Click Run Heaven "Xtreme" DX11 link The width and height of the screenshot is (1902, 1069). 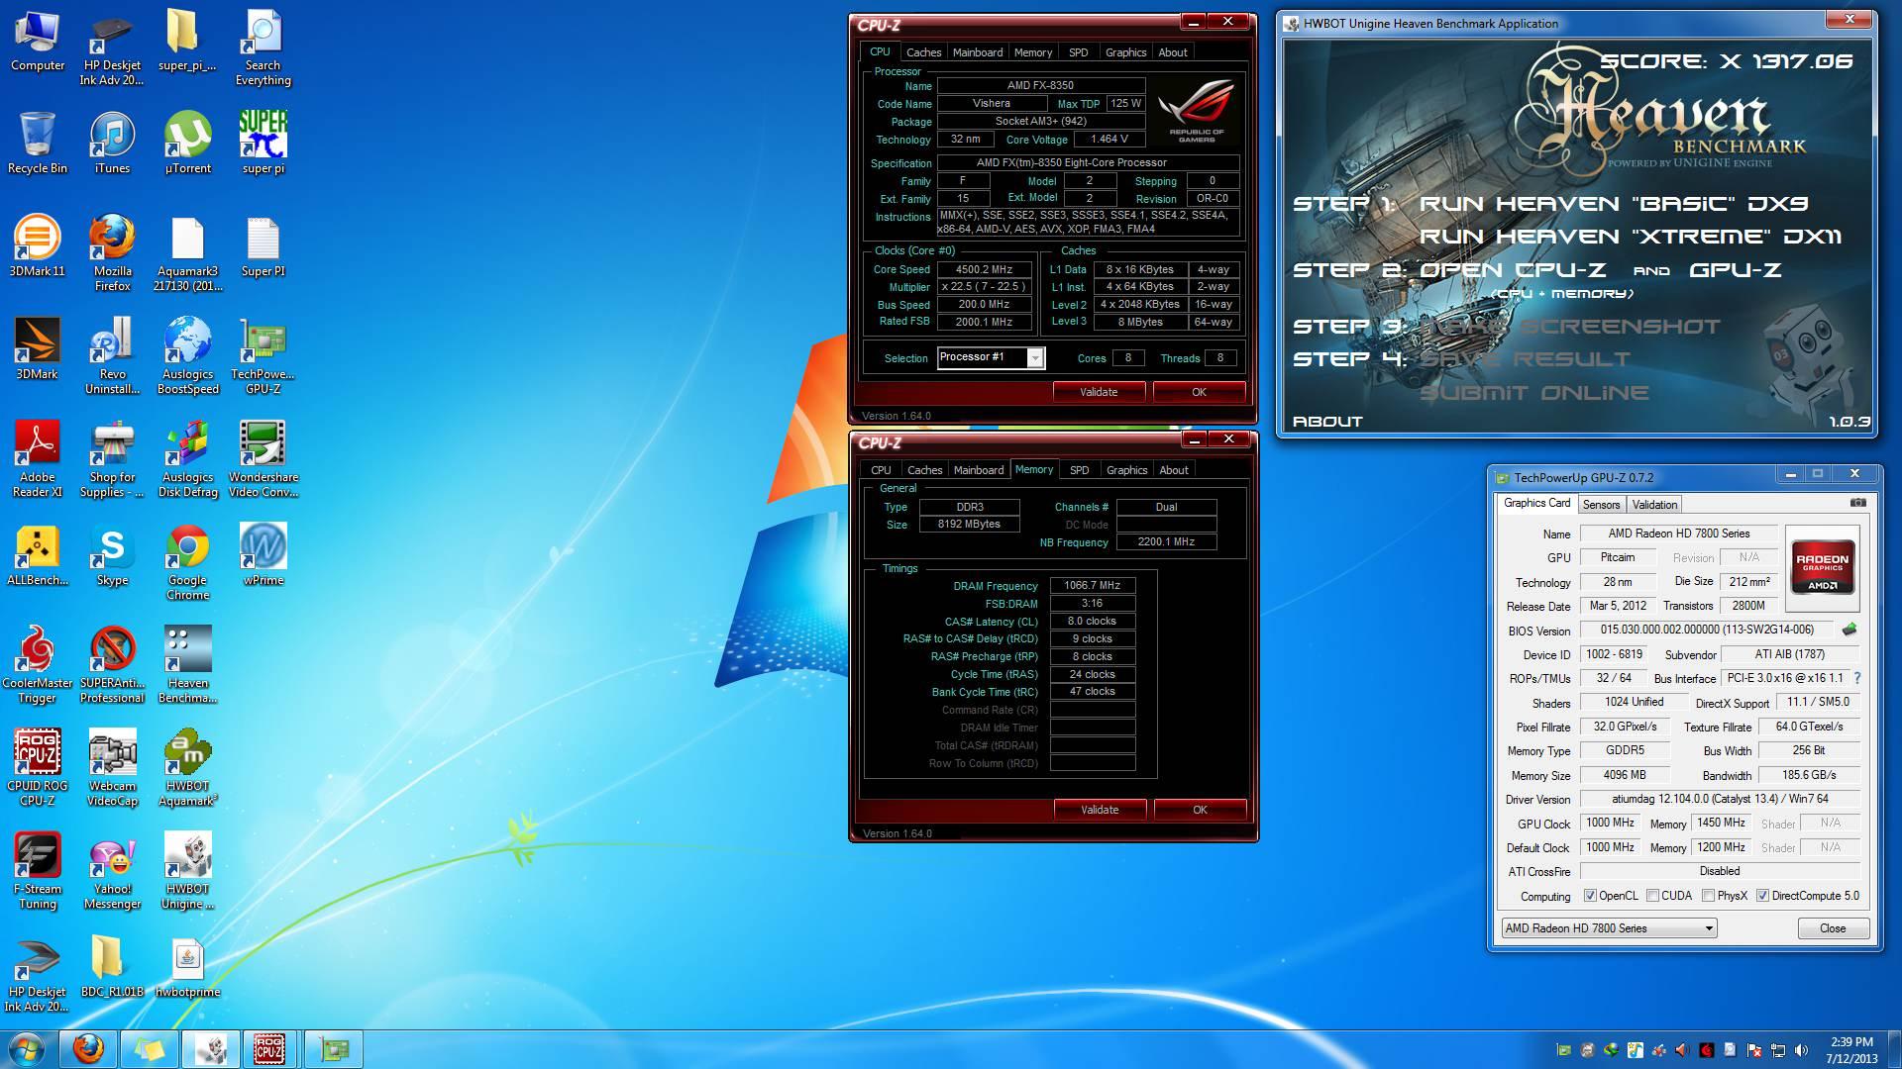click(x=1631, y=237)
